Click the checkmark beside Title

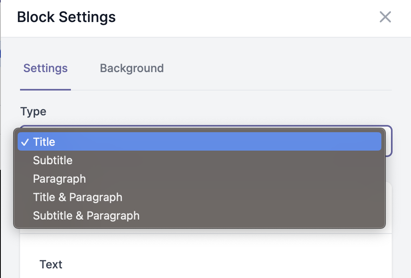(x=25, y=142)
